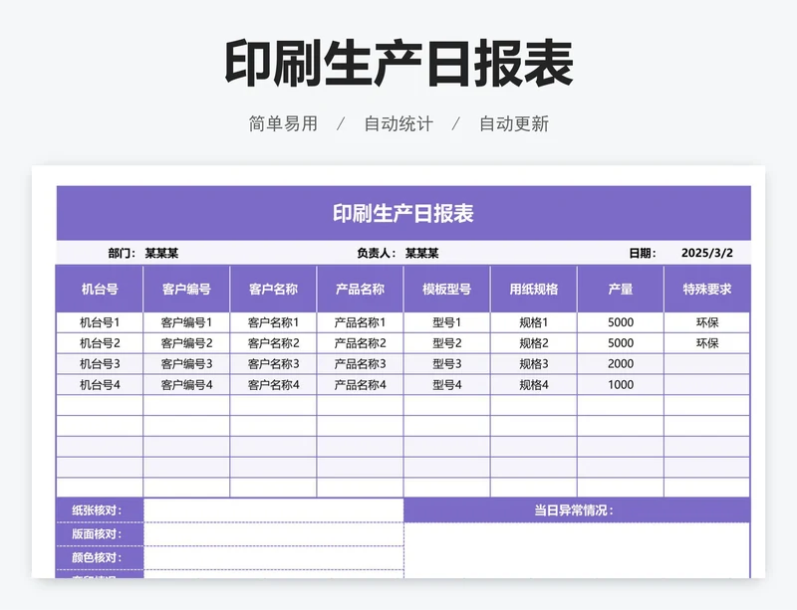Click '环保' in the 机台号2 row
This screenshot has width=797, height=610.
707,343
